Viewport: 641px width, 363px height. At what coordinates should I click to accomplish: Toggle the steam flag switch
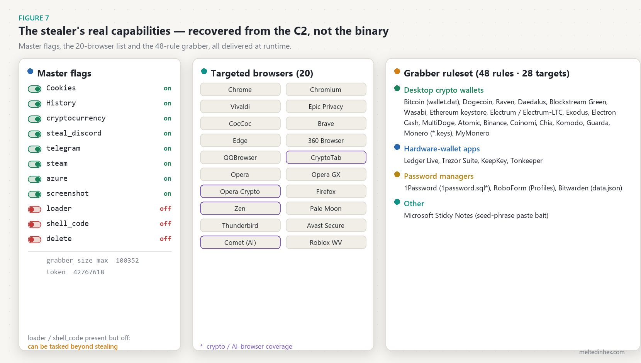pyautogui.click(x=34, y=165)
